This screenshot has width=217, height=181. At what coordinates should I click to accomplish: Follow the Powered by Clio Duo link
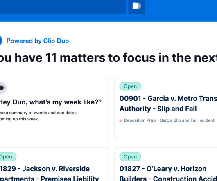pos(38,41)
